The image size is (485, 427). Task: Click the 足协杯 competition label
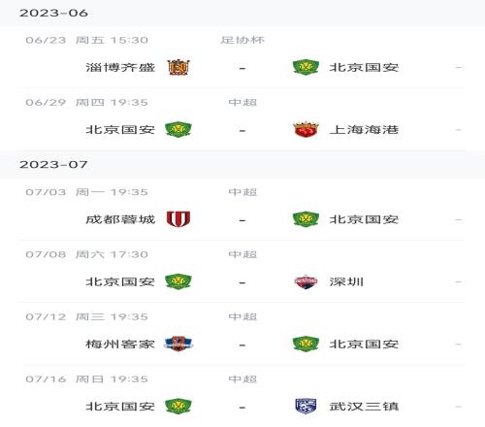pos(242,40)
